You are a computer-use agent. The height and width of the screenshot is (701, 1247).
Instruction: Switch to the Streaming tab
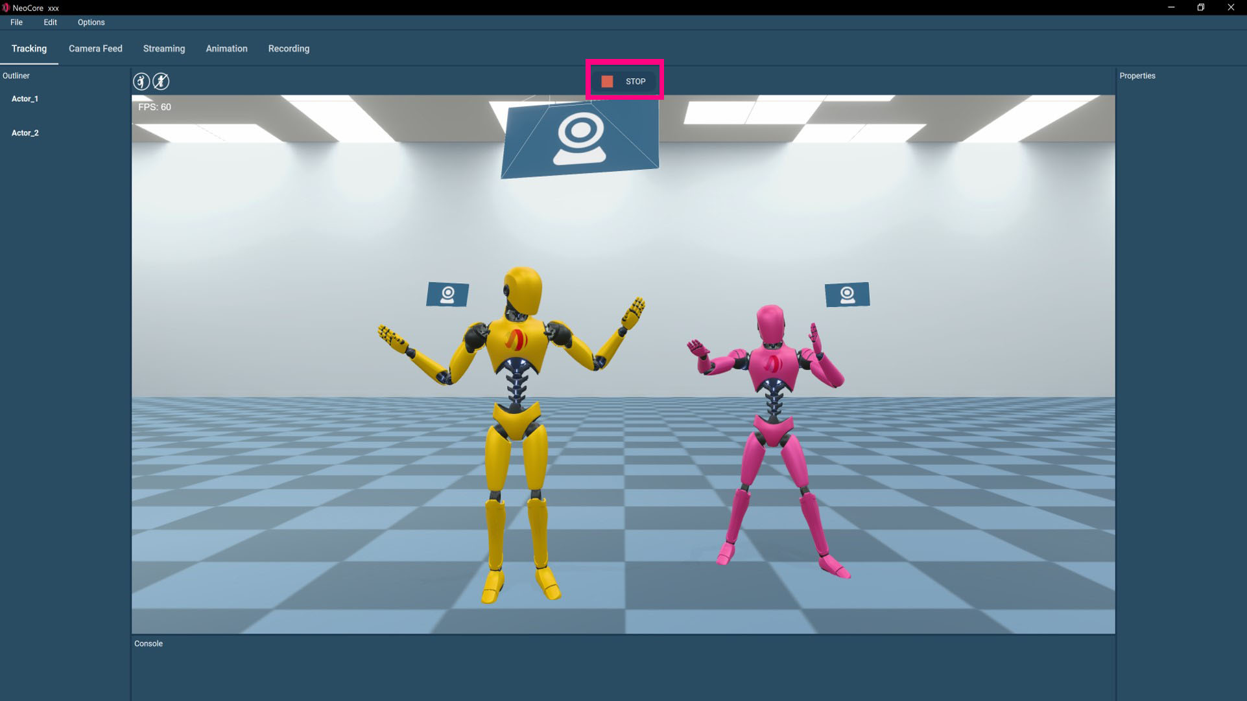(x=163, y=49)
